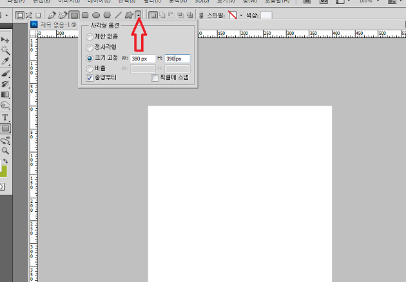Select the Gradient tool

click(x=5, y=95)
